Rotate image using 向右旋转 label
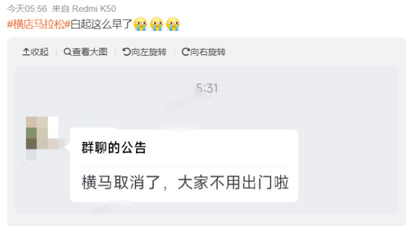Viewport: 416px width, 226px height. [208, 52]
